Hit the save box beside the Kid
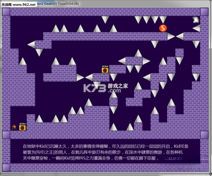Viewport: 212px width, 176px height. (23, 127)
